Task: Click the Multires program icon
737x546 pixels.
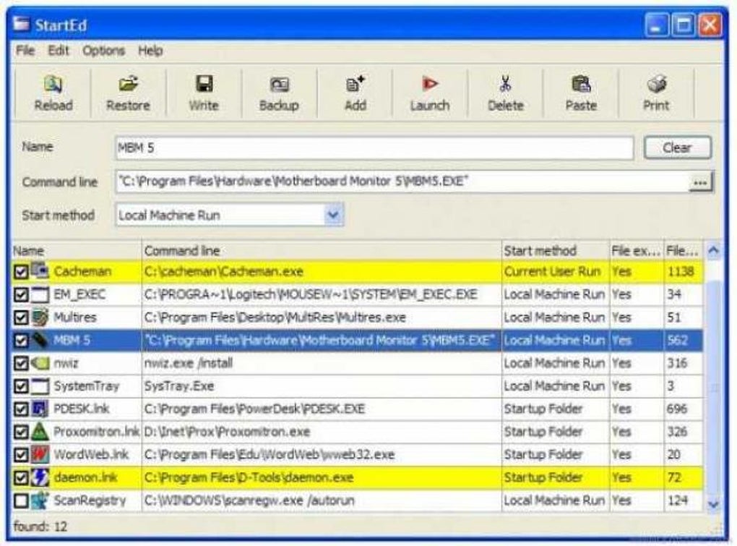Action: [40, 317]
